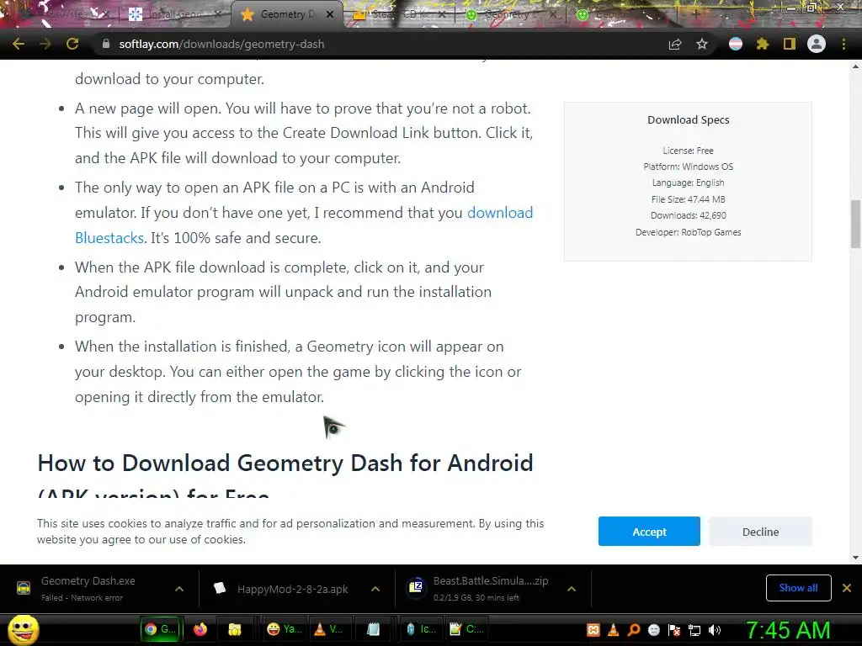Screen dimensions: 862x646
Task: Click the 'Language: English' text
Action: 689,183
